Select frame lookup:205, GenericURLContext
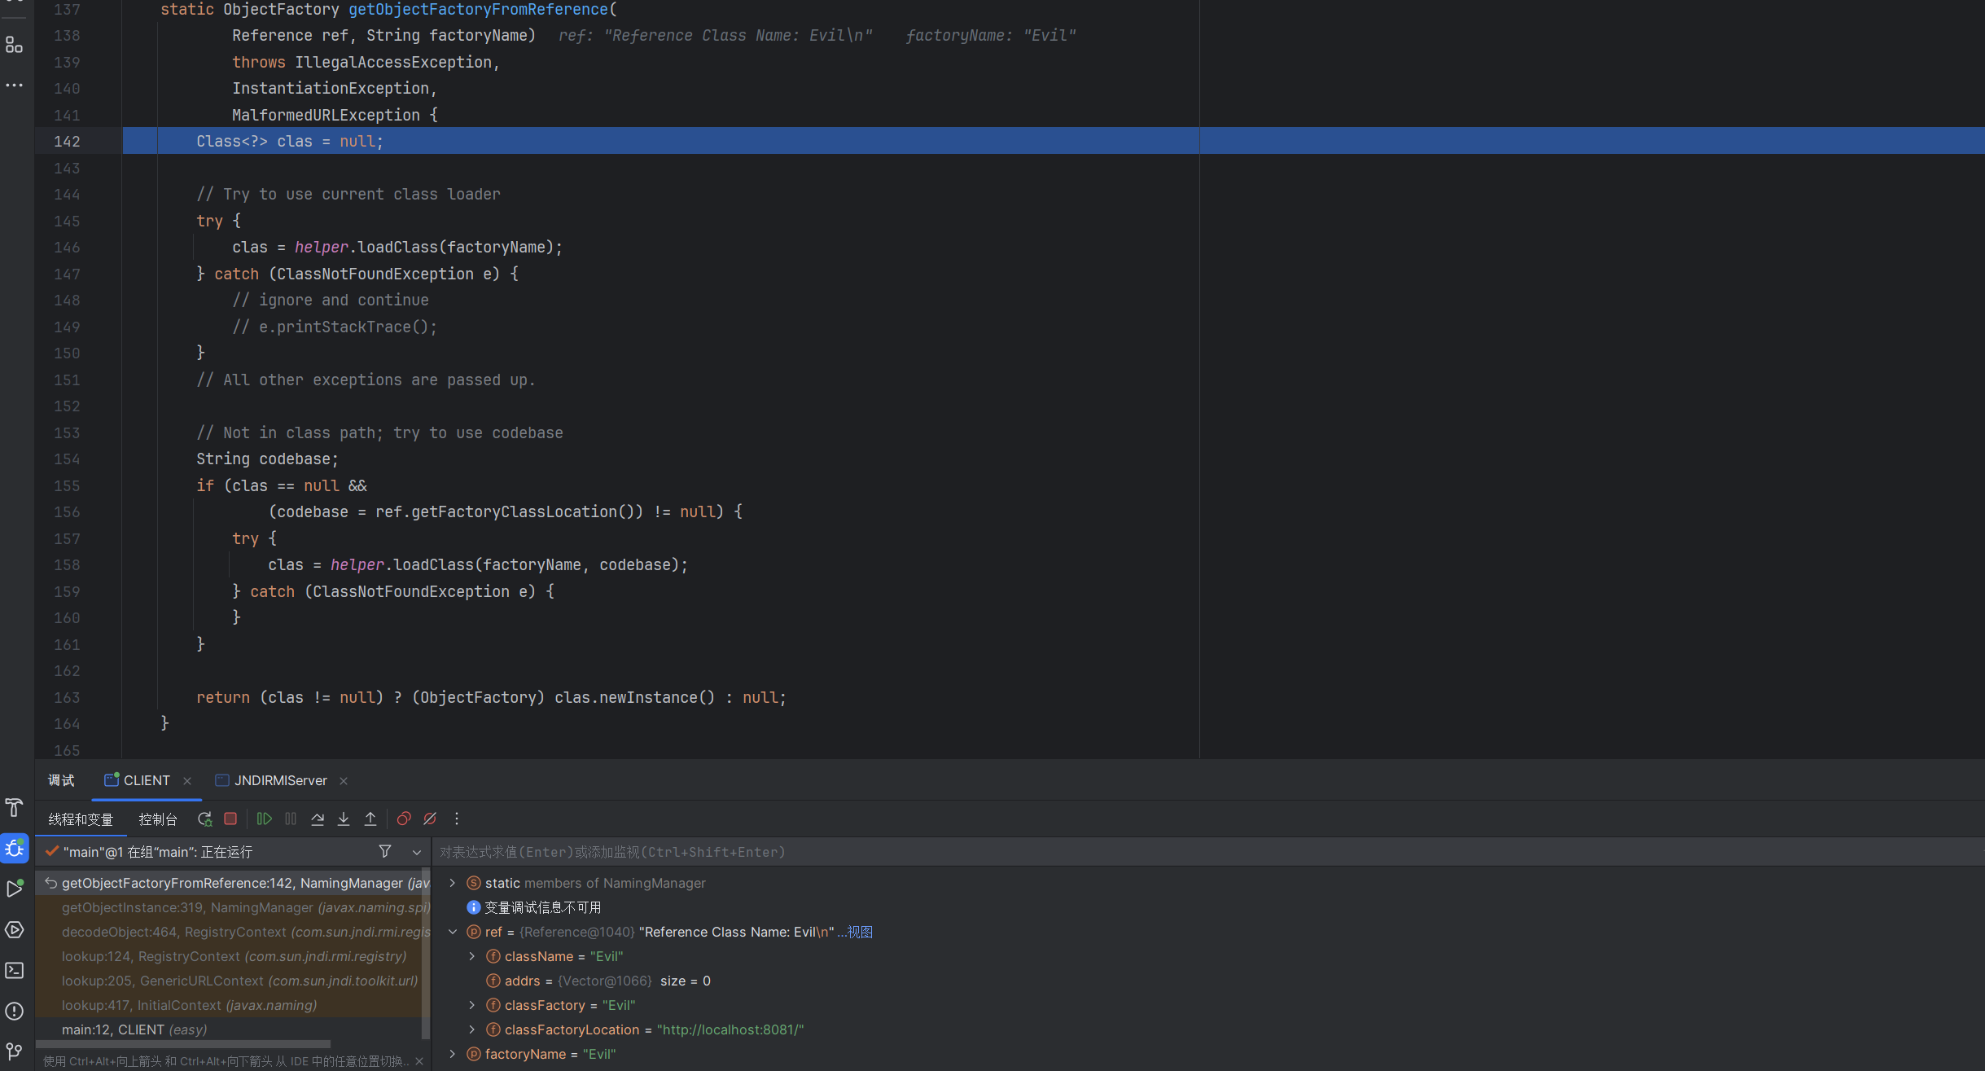 pyautogui.click(x=233, y=981)
